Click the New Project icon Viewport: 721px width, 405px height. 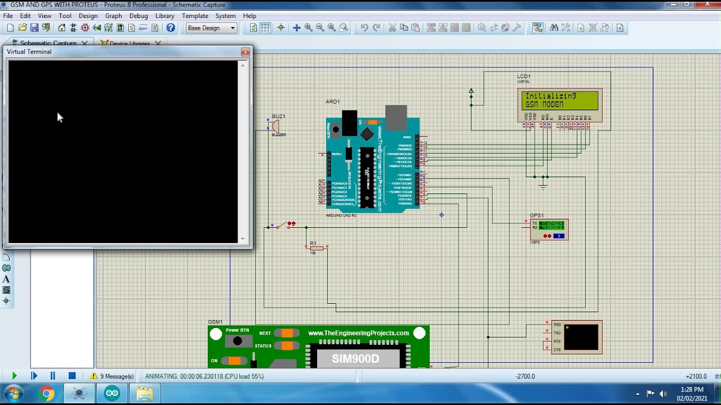[x=10, y=28]
